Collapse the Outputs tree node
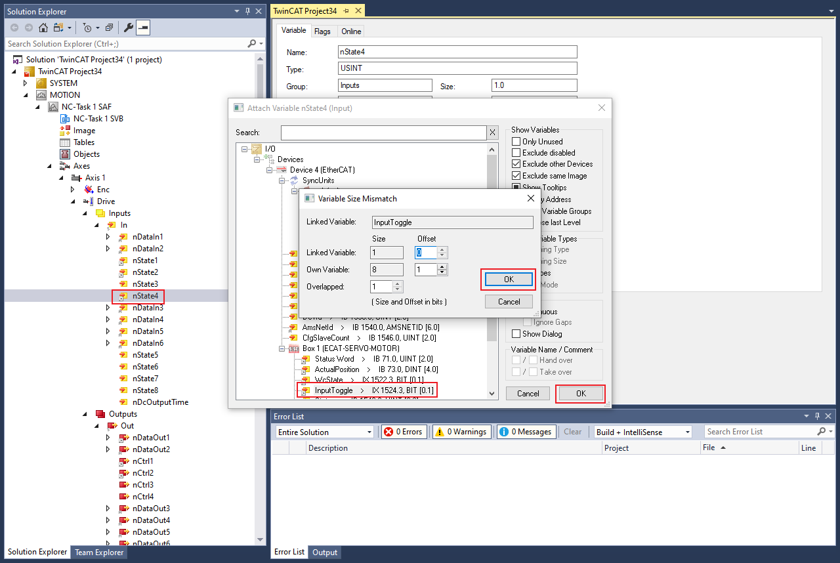Viewport: 840px width, 563px height. pyautogui.click(x=85, y=414)
